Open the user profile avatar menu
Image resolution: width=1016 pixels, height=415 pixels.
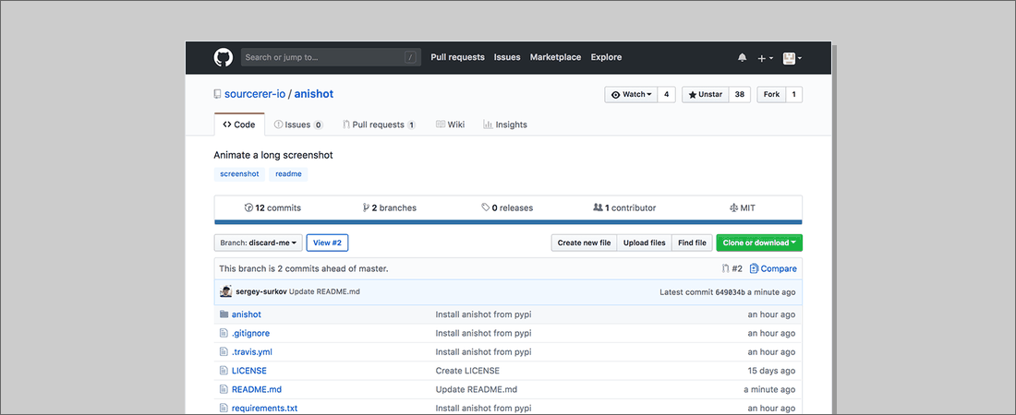pyautogui.click(x=792, y=57)
